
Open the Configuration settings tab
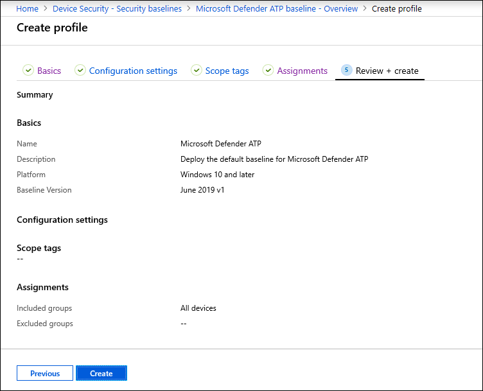click(x=133, y=71)
